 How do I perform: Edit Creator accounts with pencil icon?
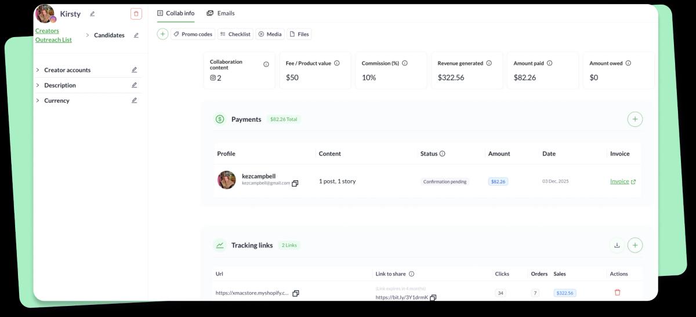pos(135,70)
